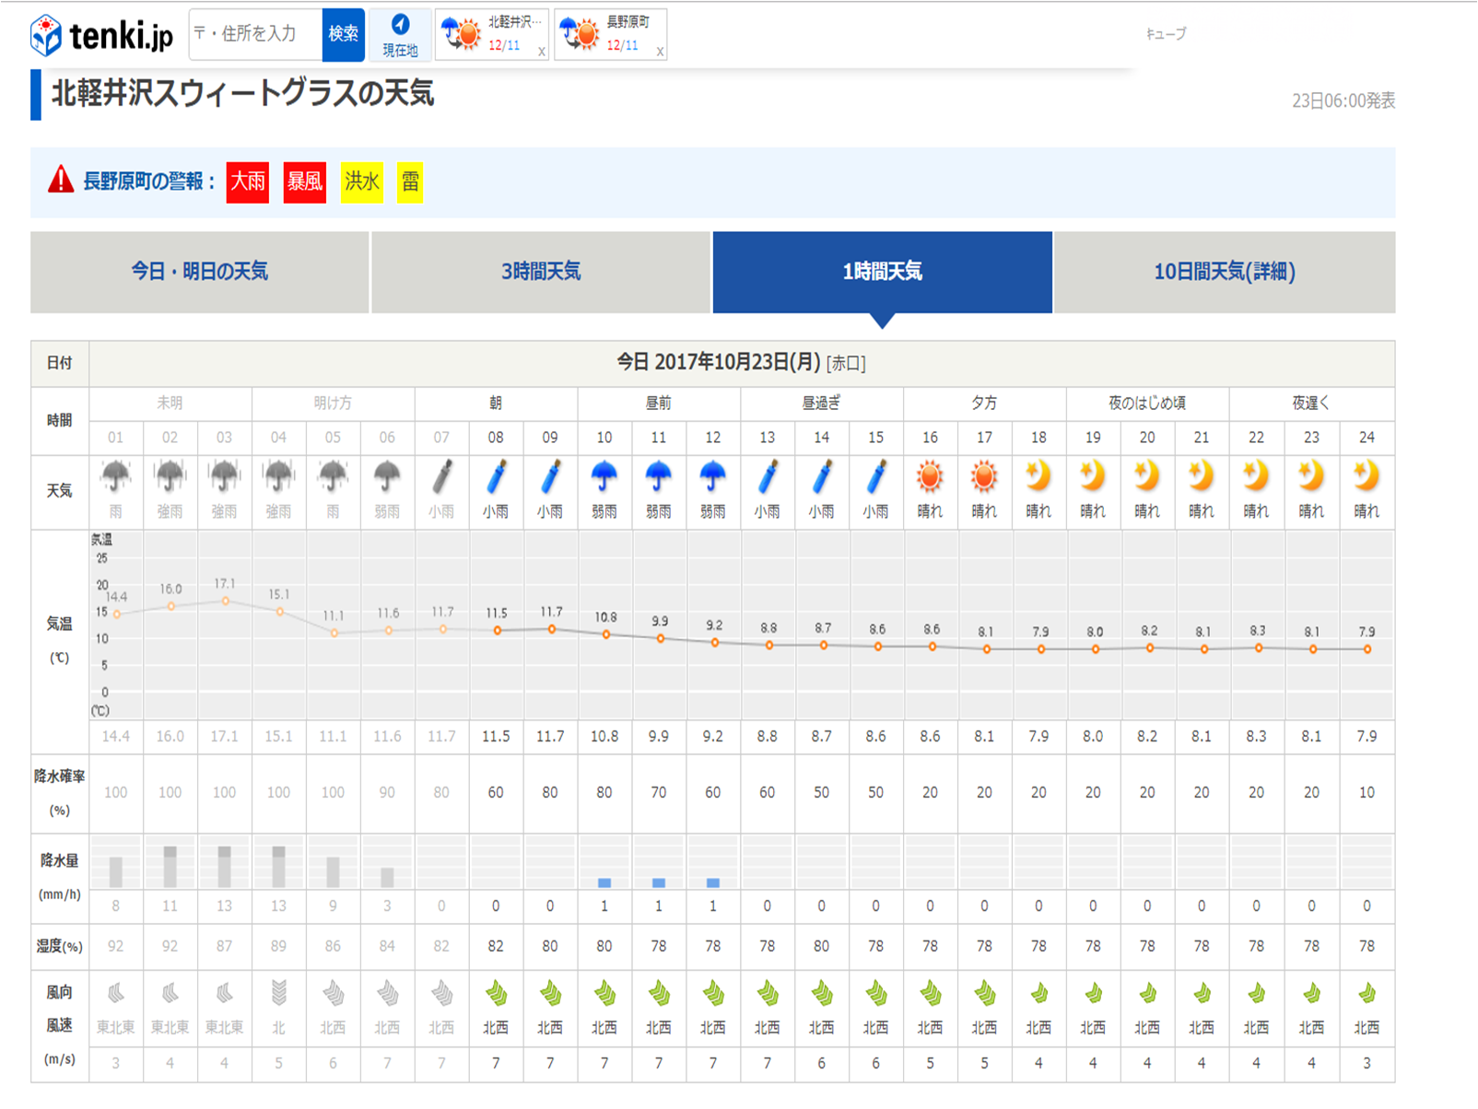
Task: Remove the 北軽井沢 saved location with its x
Action: coord(542,52)
